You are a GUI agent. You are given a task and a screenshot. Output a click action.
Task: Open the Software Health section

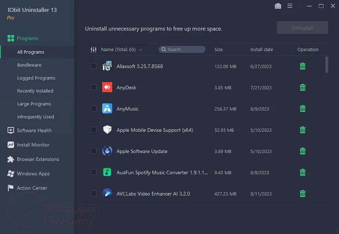(34, 130)
